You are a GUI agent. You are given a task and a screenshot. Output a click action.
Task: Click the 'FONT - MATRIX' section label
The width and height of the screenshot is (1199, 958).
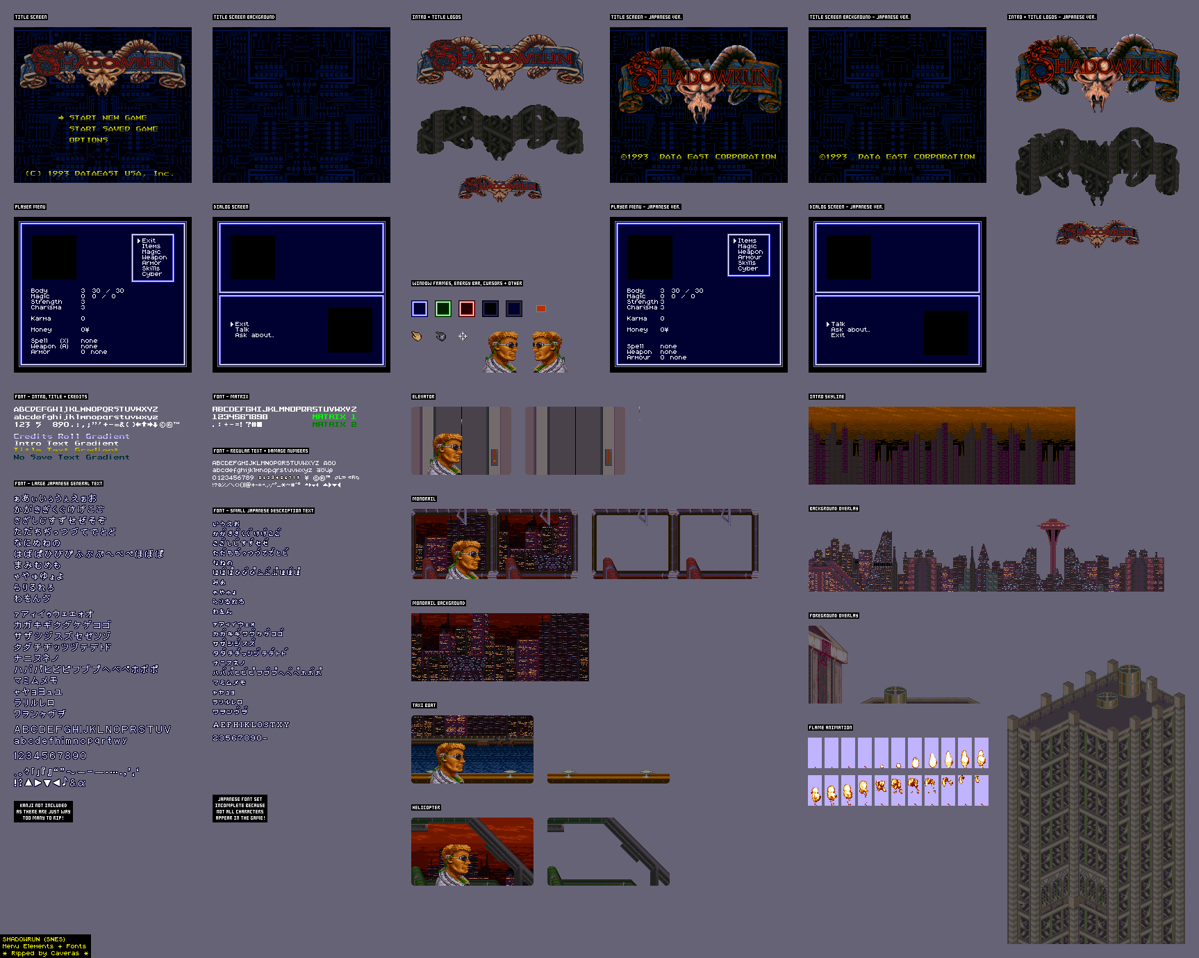231,397
